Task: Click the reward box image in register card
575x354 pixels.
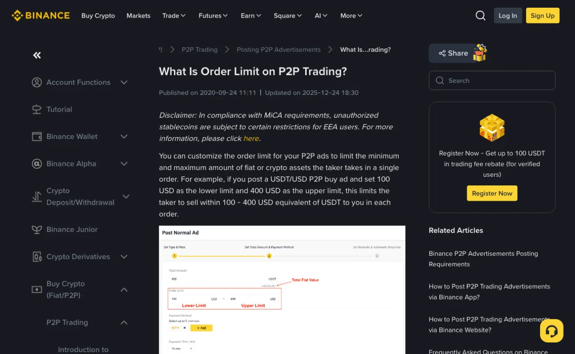Action: 492,128
